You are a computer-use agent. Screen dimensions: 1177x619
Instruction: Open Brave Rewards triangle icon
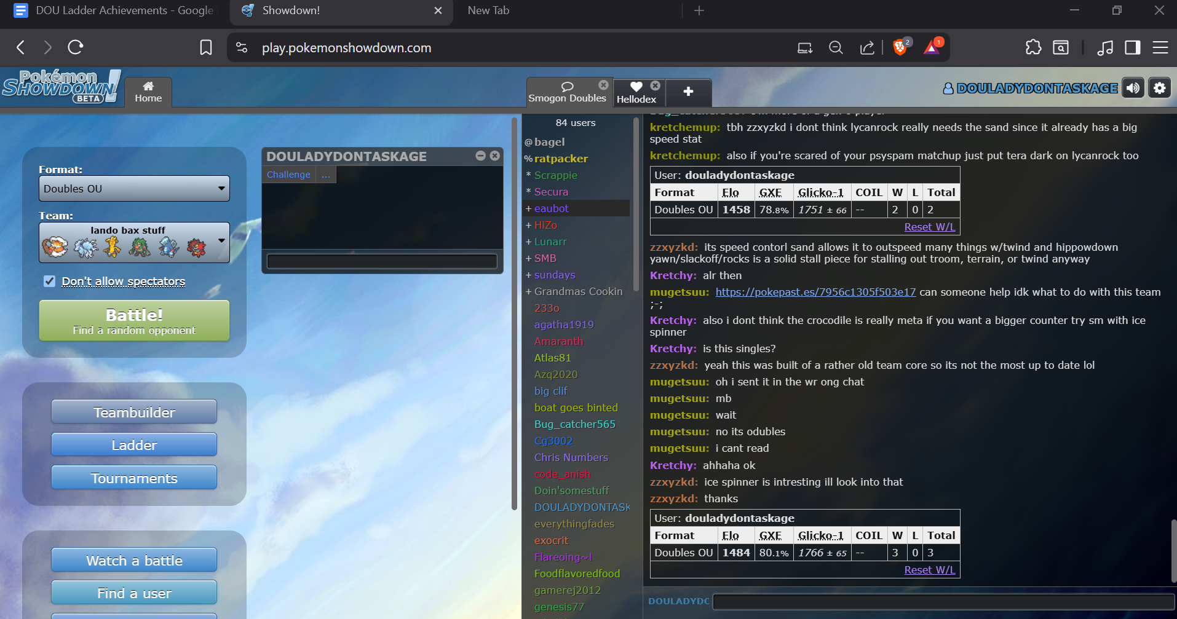(x=932, y=47)
